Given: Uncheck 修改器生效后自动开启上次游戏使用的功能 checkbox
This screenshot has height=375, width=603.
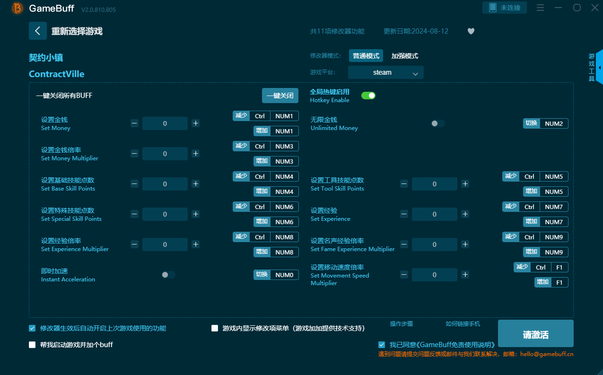Looking at the screenshot, I should pos(32,328).
